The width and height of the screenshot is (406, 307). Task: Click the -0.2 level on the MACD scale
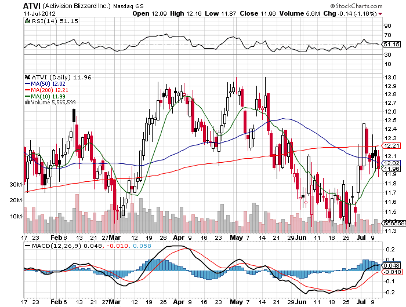pos(389,292)
